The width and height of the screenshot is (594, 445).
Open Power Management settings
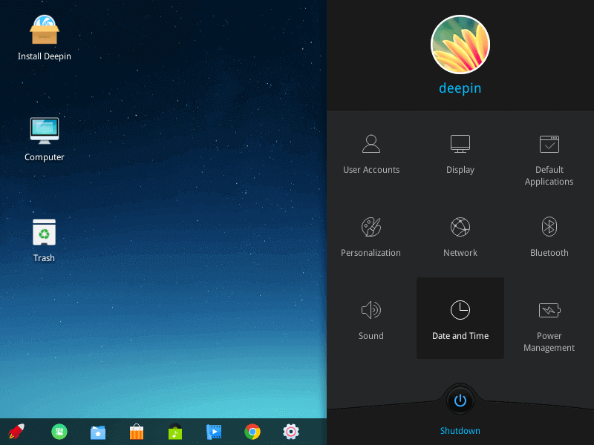tap(549, 326)
